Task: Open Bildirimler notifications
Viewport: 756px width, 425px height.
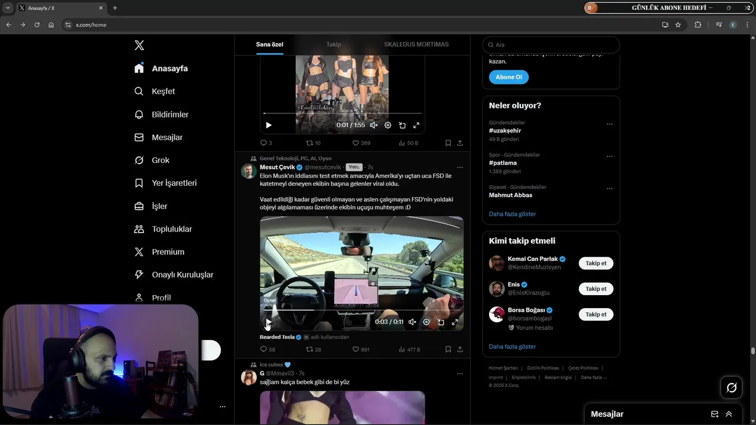Action: click(161, 115)
